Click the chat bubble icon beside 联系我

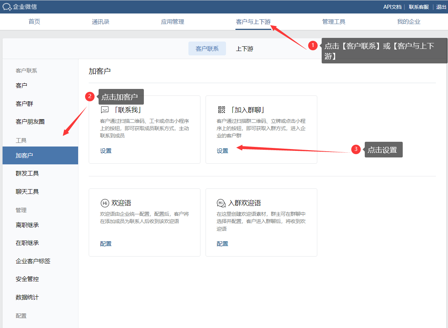point(105,110)
